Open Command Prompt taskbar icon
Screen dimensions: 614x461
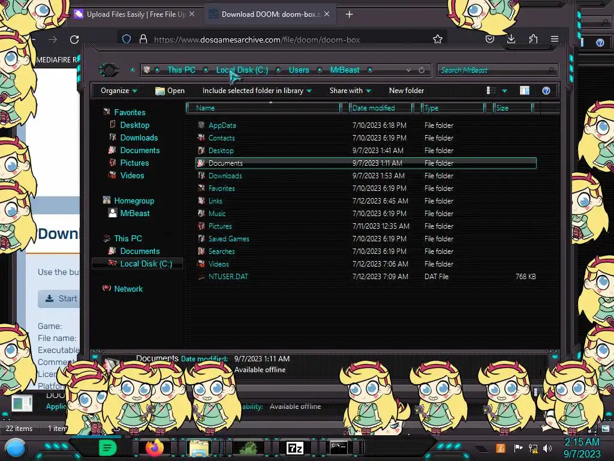click(x=338, y=448)
